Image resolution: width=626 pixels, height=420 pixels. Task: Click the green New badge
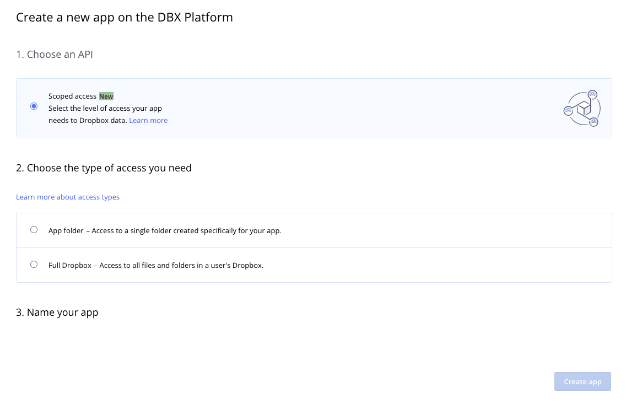tap(106, 96)
